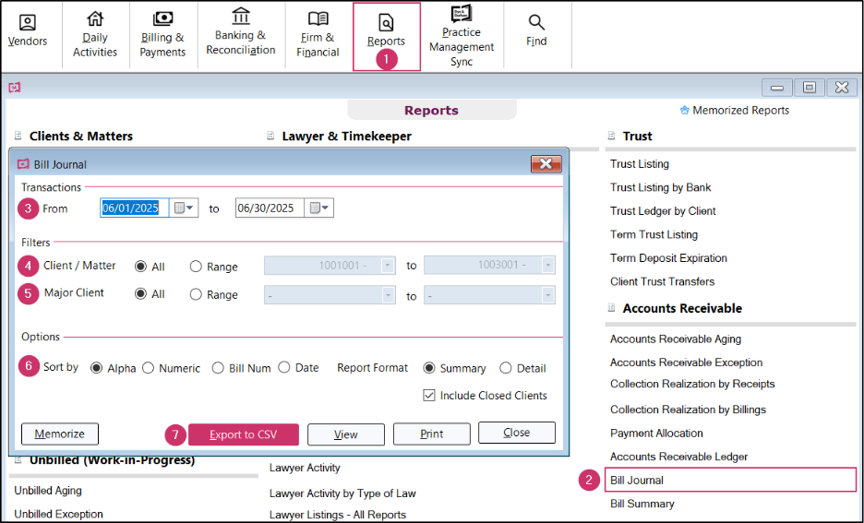
Task: Open Client Trust Transfers report
Action: tap(662, 282)
